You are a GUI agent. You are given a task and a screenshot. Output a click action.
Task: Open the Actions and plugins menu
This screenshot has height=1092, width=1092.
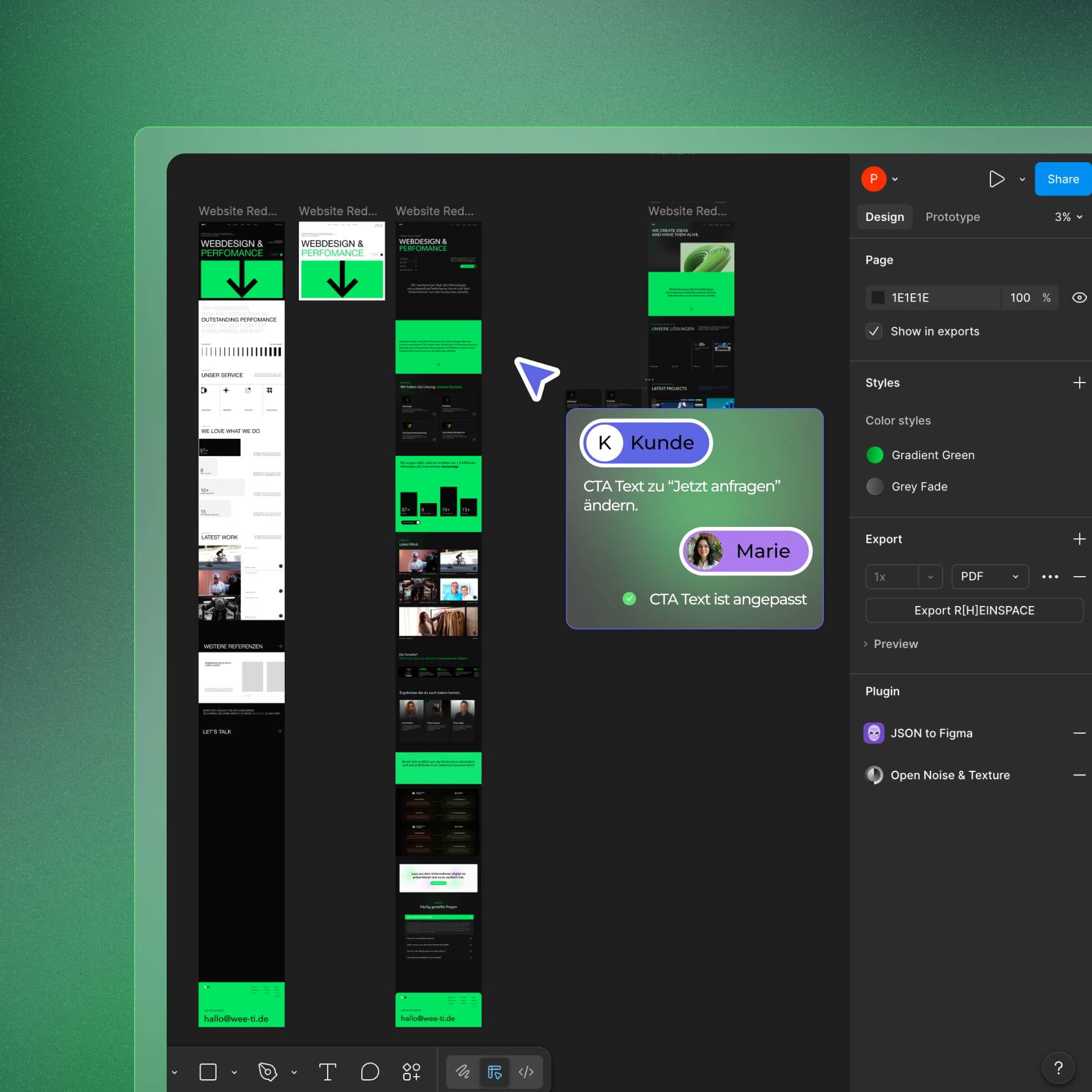tap(412, 1072)
